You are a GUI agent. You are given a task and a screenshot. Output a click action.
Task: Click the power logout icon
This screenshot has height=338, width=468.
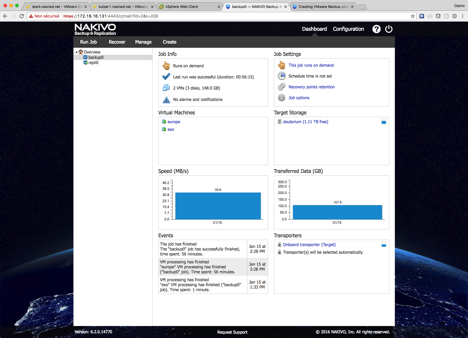[x=388, y=29]
